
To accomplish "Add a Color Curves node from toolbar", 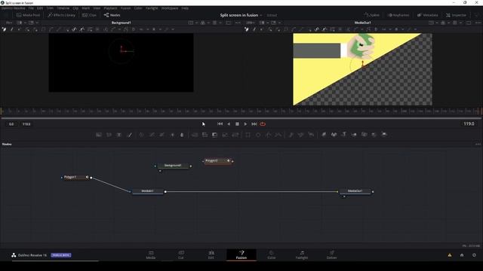I will 152,135.
